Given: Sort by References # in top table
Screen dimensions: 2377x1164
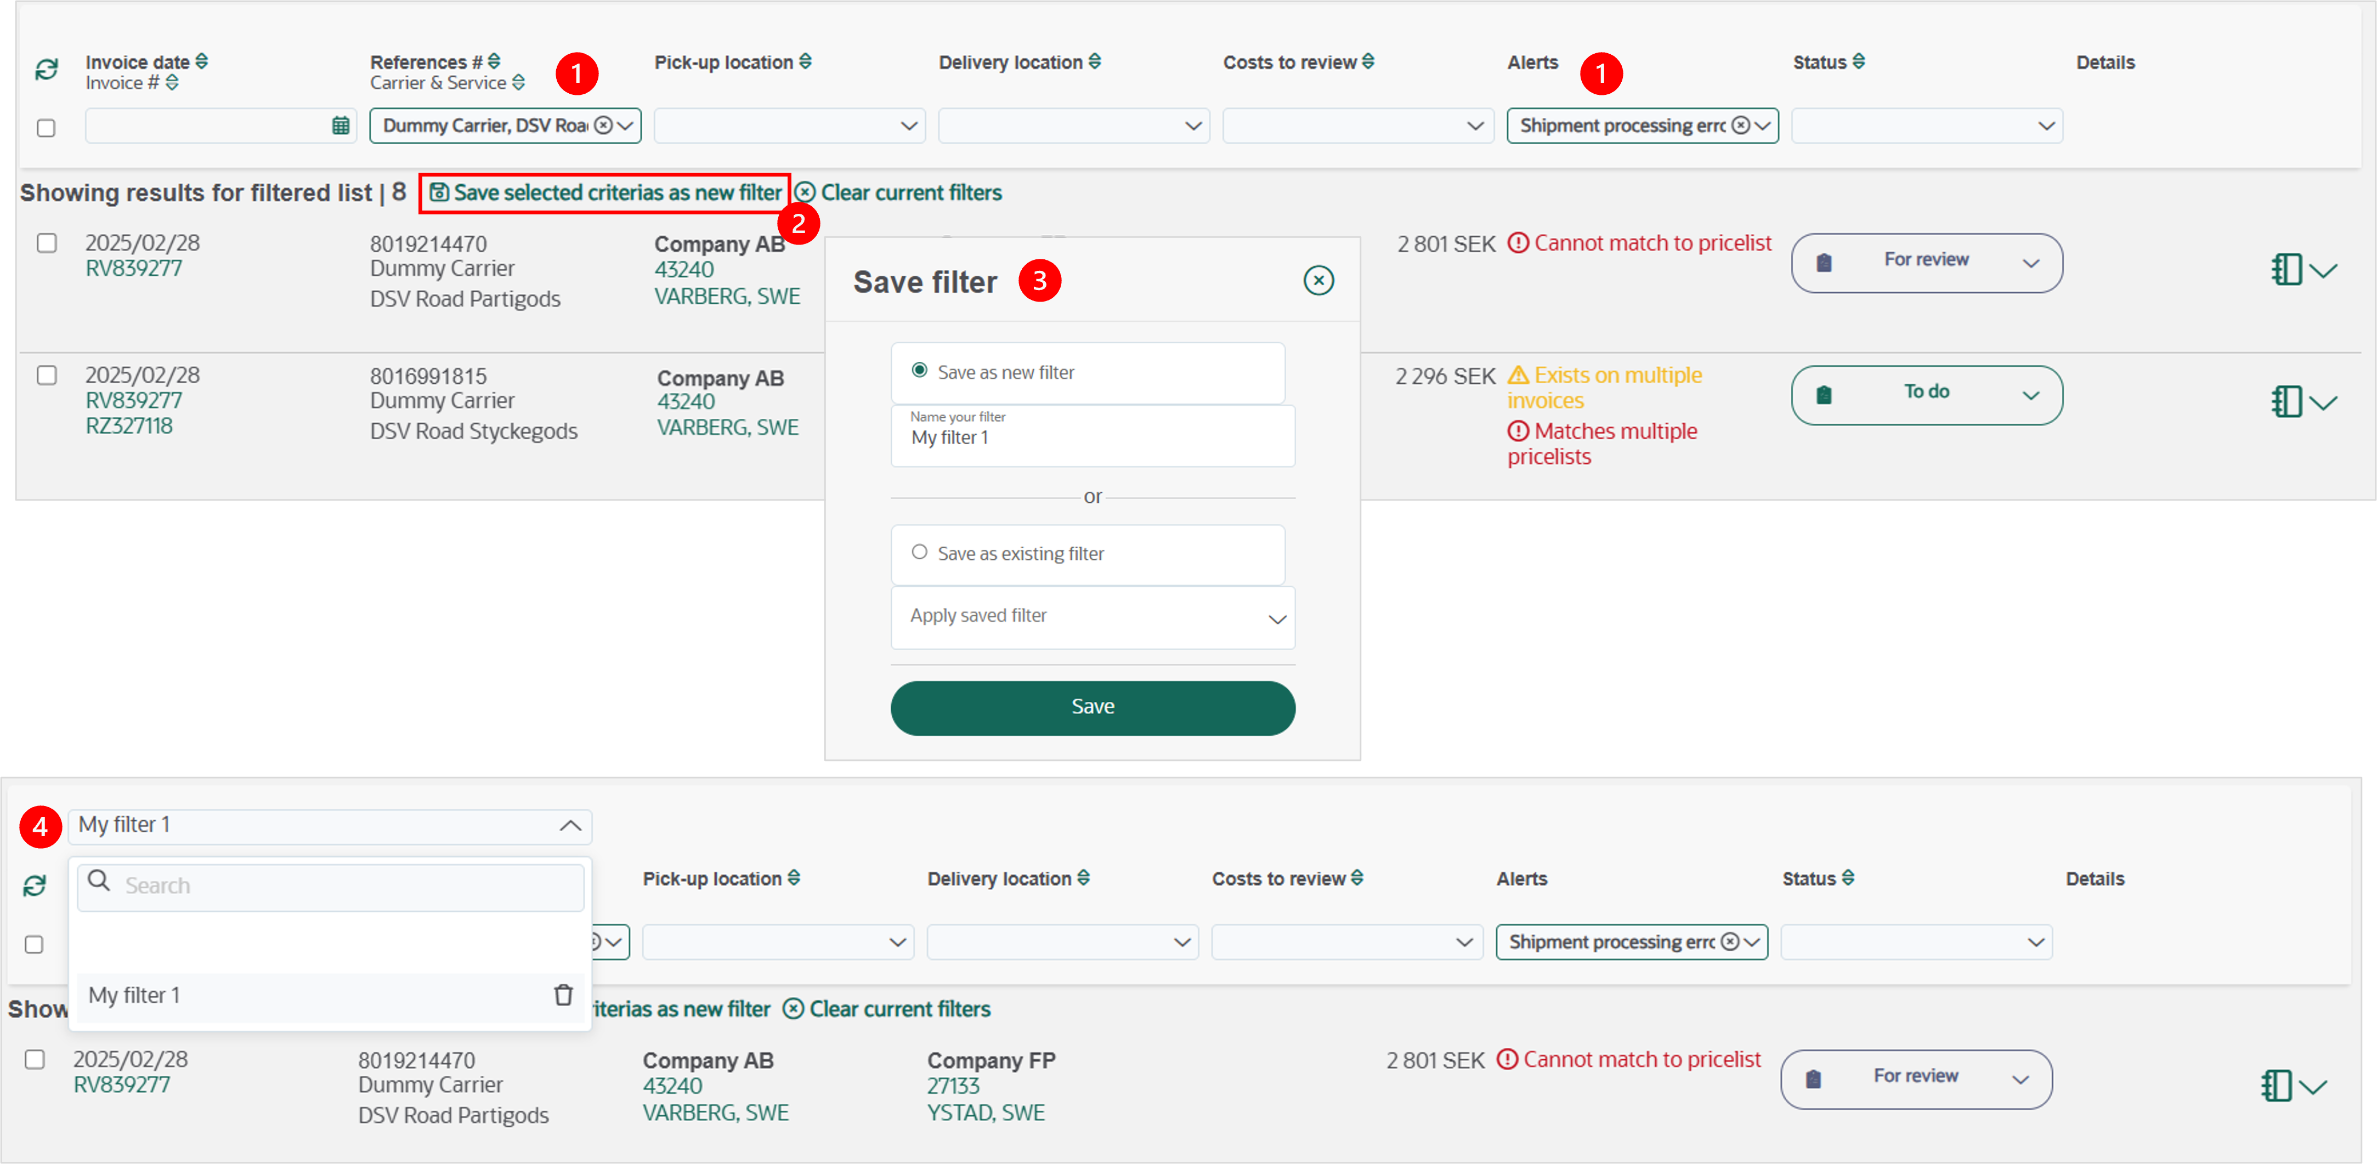Looking at the screenshot, I should tap(494, 62).
